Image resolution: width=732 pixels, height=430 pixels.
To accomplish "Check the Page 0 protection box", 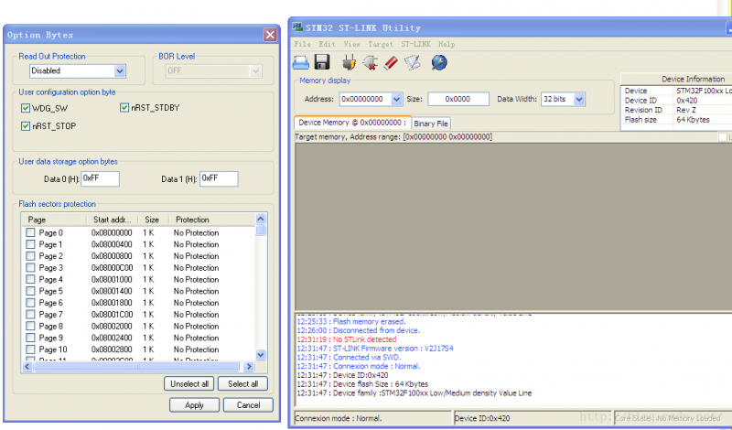I will point(30,232).
